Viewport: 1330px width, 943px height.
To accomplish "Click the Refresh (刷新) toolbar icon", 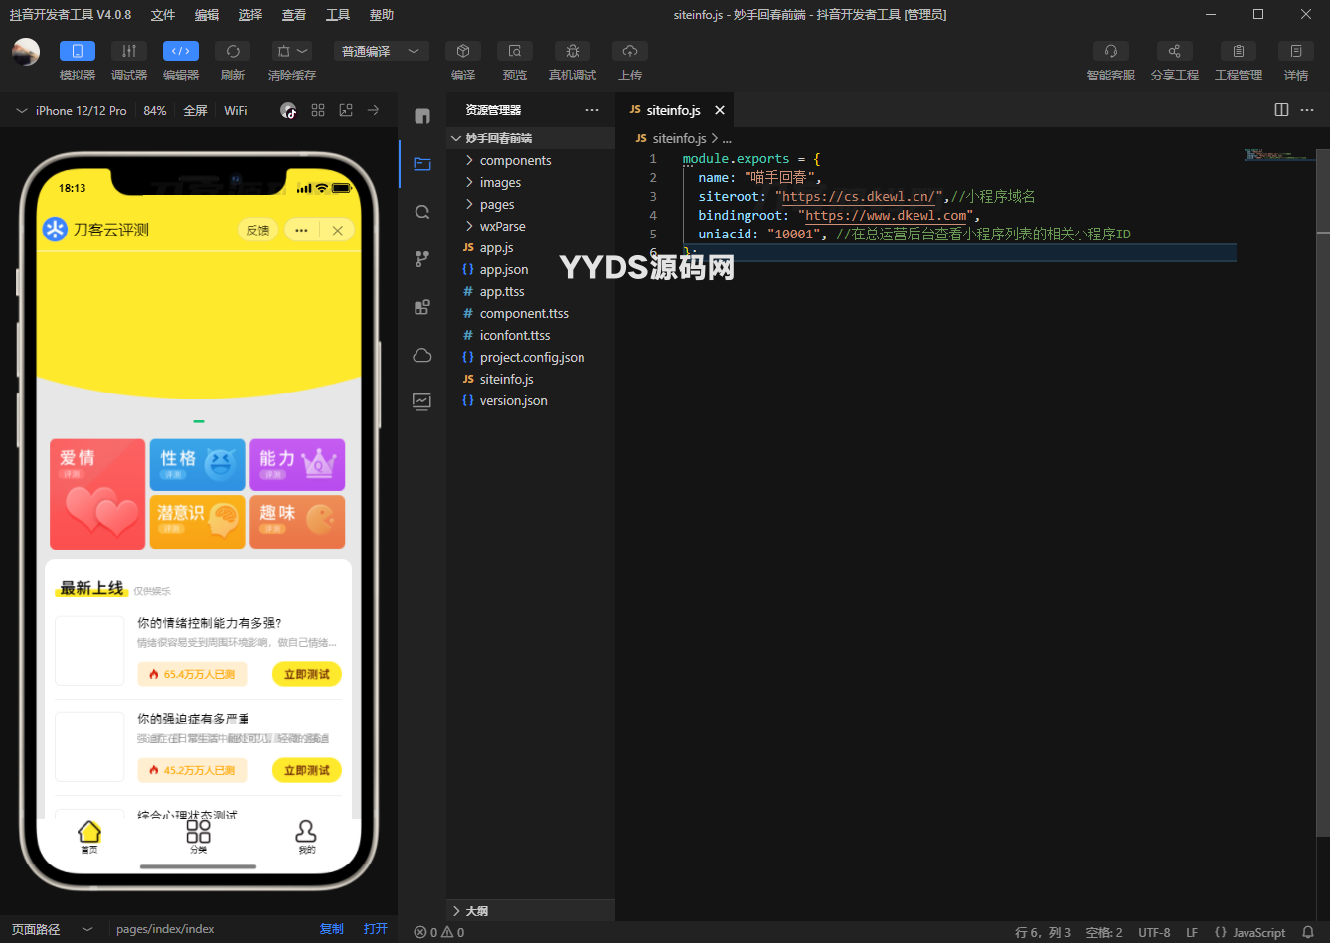I will 232,52.
